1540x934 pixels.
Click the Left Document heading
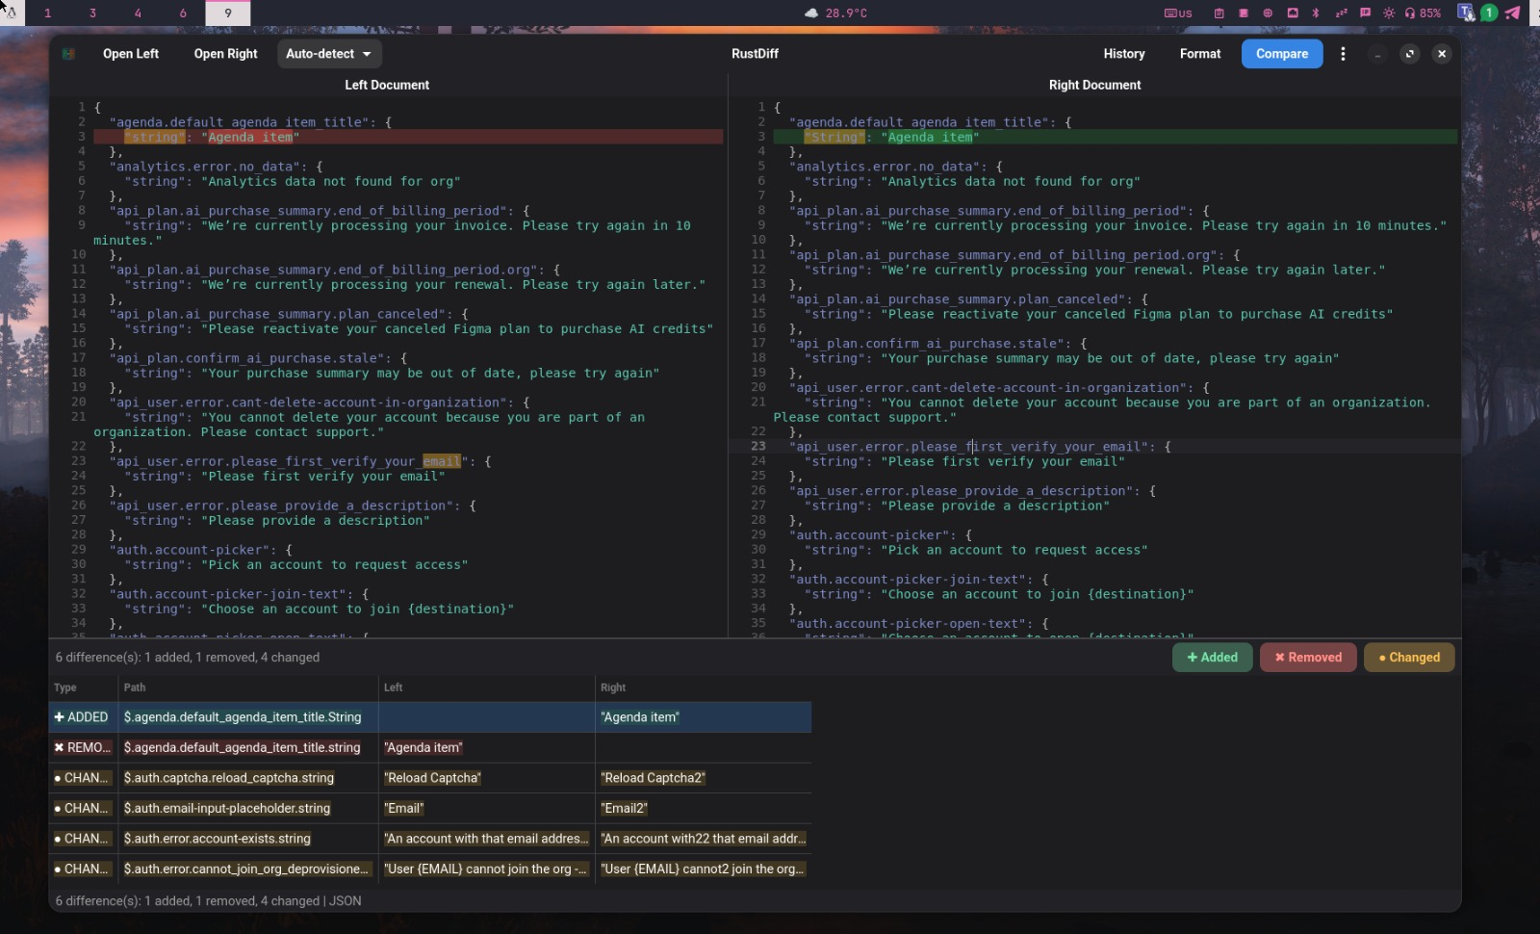(x=387, y=85)
